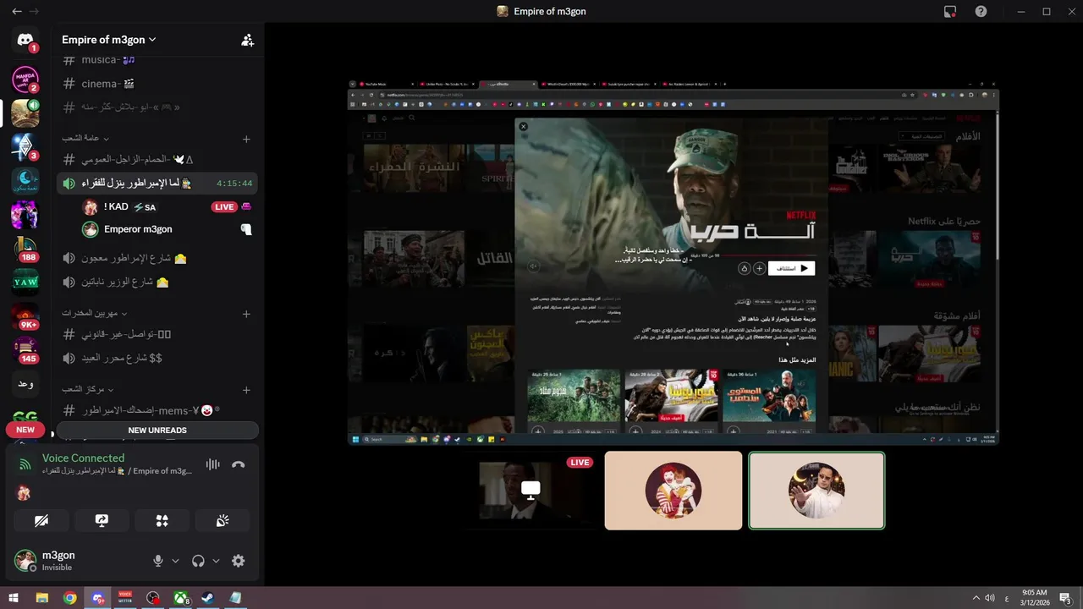Disconnect from voice with the hang-up icon
This screenshot has height=609, width=1083.
(239, 464)
